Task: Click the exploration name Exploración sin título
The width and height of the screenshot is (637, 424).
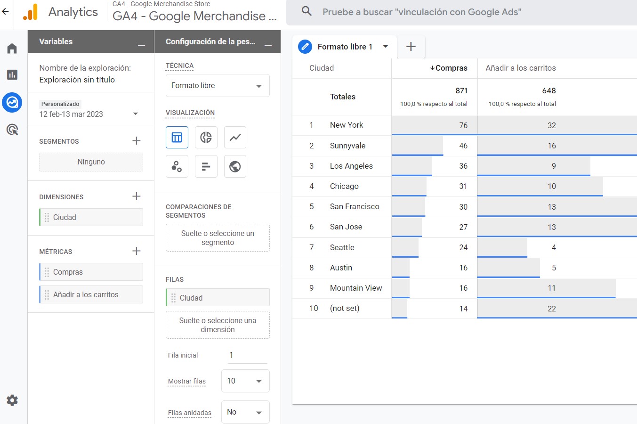Action: pyautogui.click(x=77, y=80)
